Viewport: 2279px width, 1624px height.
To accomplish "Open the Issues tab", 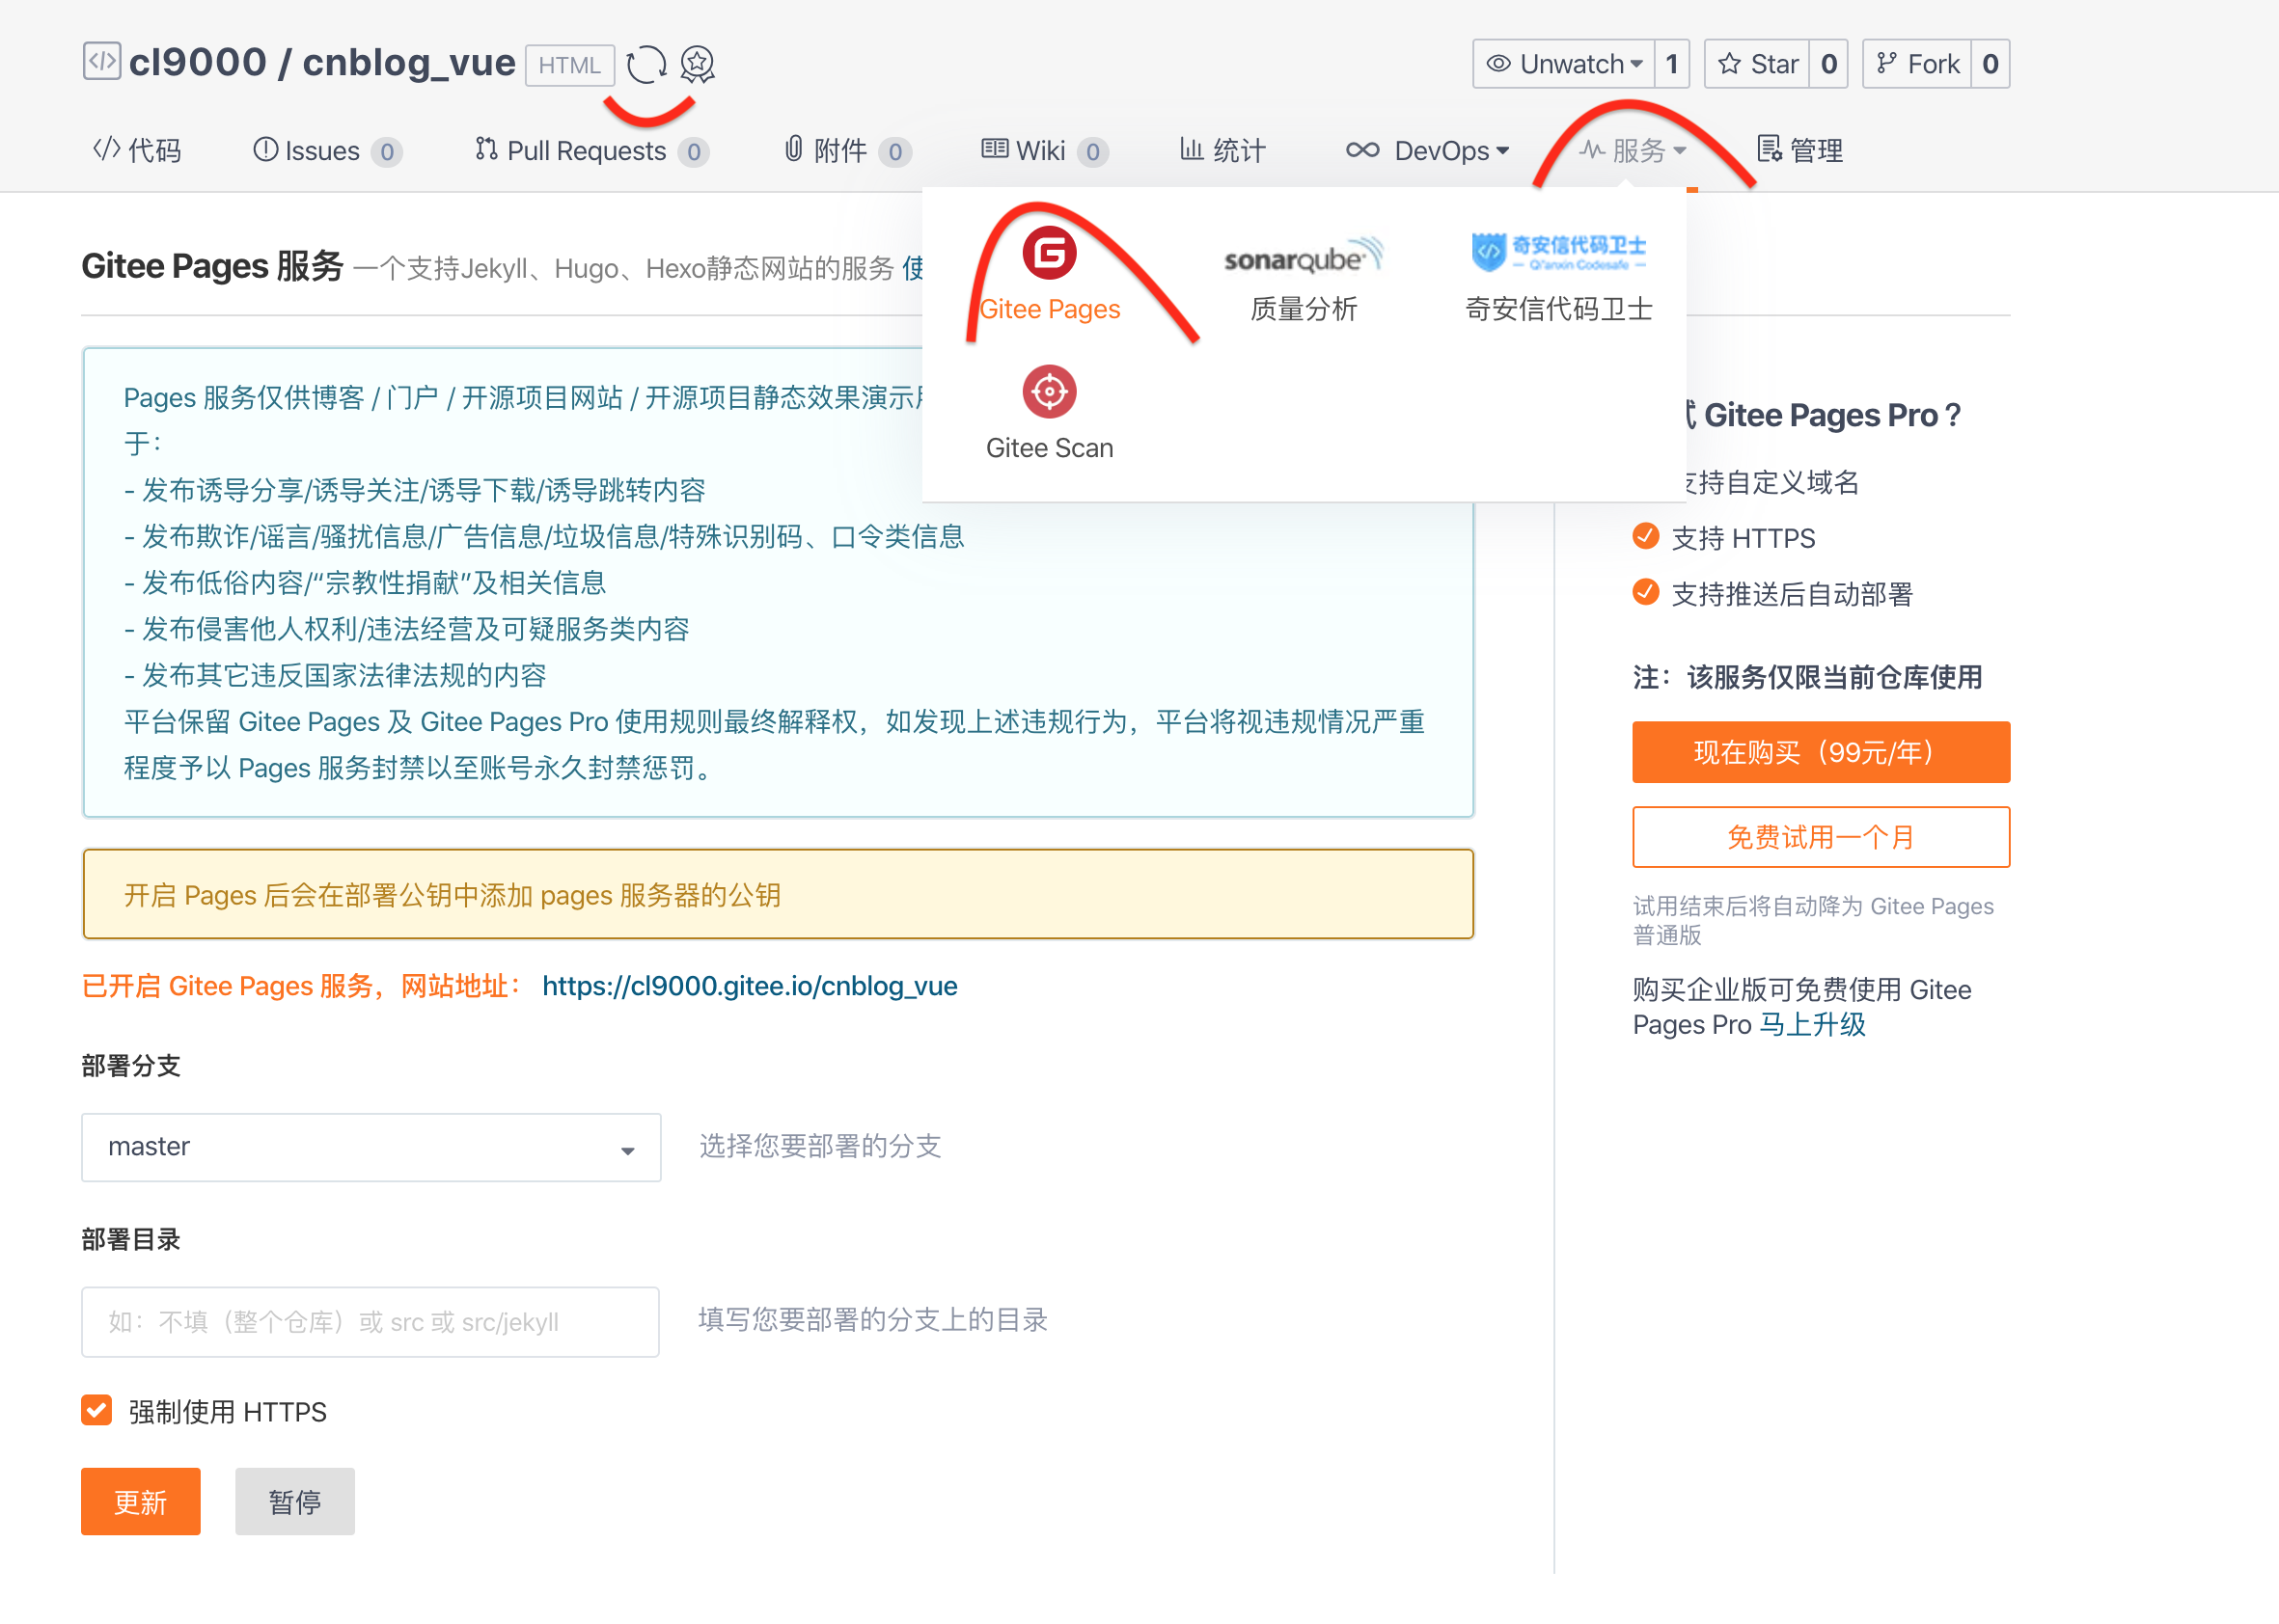I will click(326, 150).
